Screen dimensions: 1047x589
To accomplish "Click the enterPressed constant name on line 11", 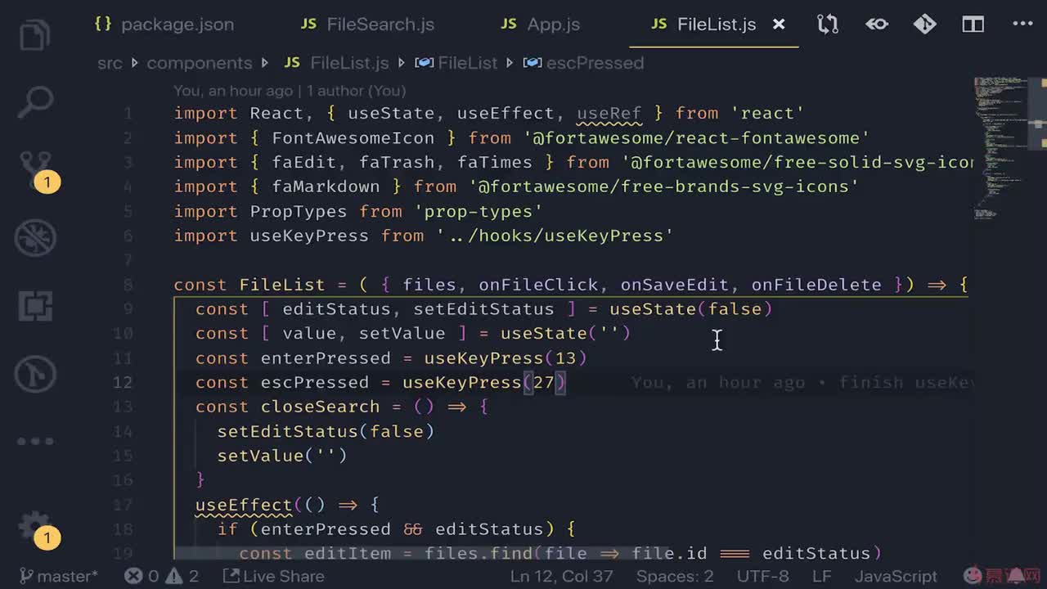I will (x=326, y=358).
